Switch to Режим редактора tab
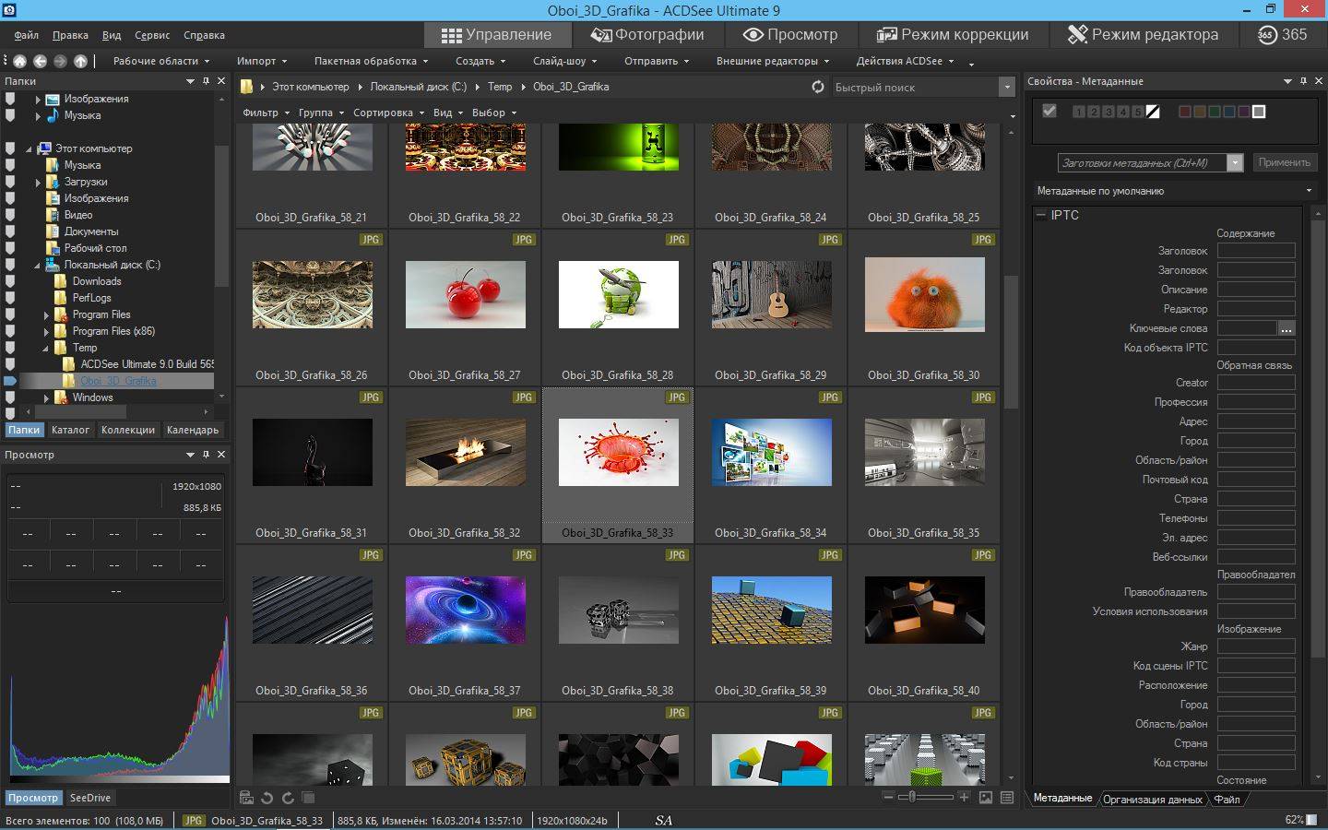 click(x=1143, y=35)
